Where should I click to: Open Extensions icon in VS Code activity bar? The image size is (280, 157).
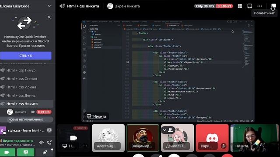[84, 49]
